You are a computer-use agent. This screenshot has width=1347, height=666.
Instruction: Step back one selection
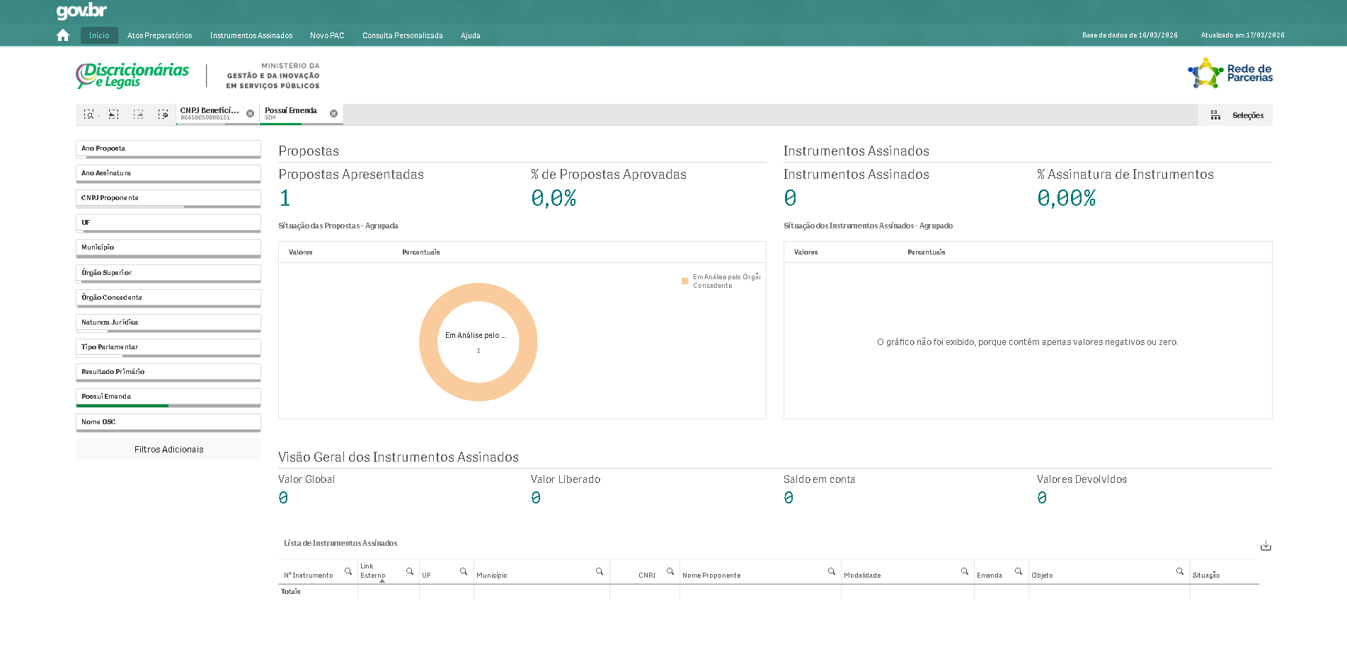(113, 115)
